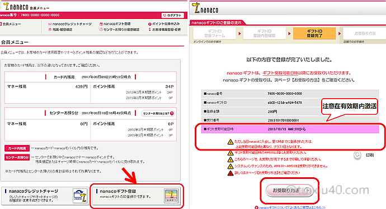Click the お受取り方法 pill button
Screen dimensions: 386x209
coord(290,191)
